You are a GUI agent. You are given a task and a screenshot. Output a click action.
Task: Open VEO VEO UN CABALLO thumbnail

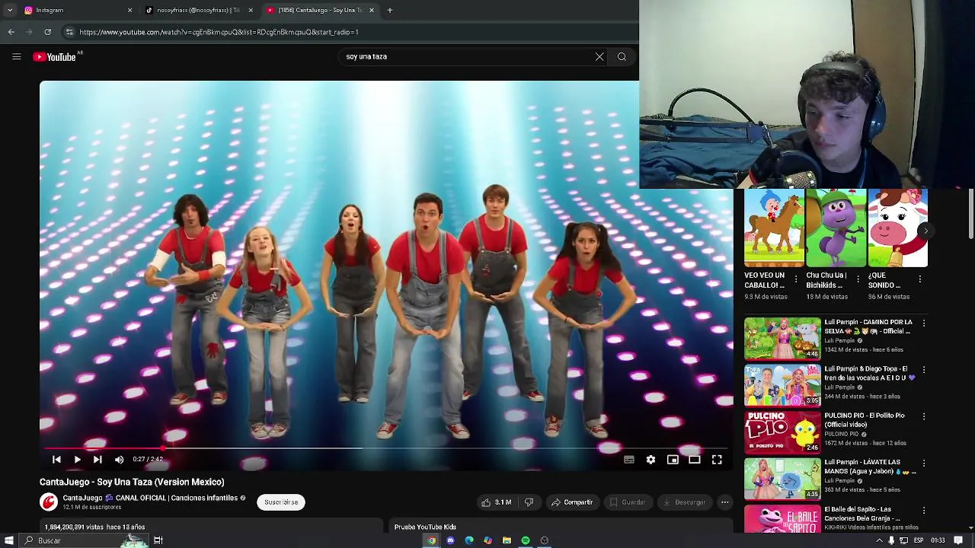[774, 228]
